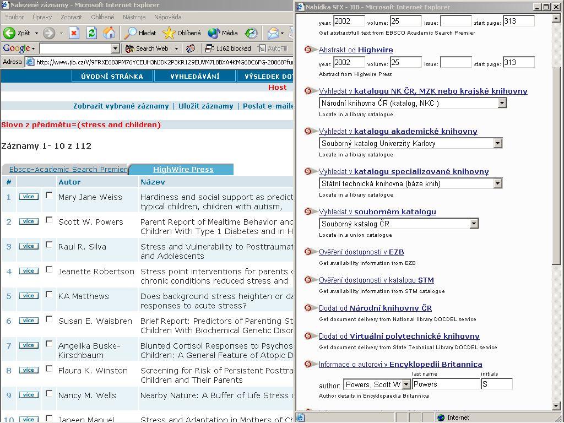Open Souborný katalog Univerzity Karlovy dropdown
The width and height of the screenshot is (564, 423).
pyautogui.click(x=497, y=144)
